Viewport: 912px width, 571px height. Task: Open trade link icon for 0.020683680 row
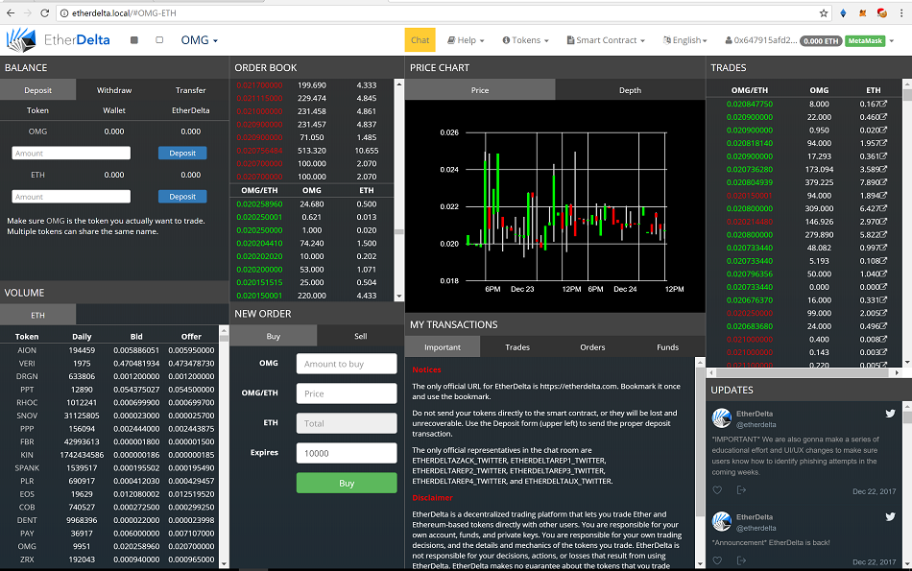[883, 325]
